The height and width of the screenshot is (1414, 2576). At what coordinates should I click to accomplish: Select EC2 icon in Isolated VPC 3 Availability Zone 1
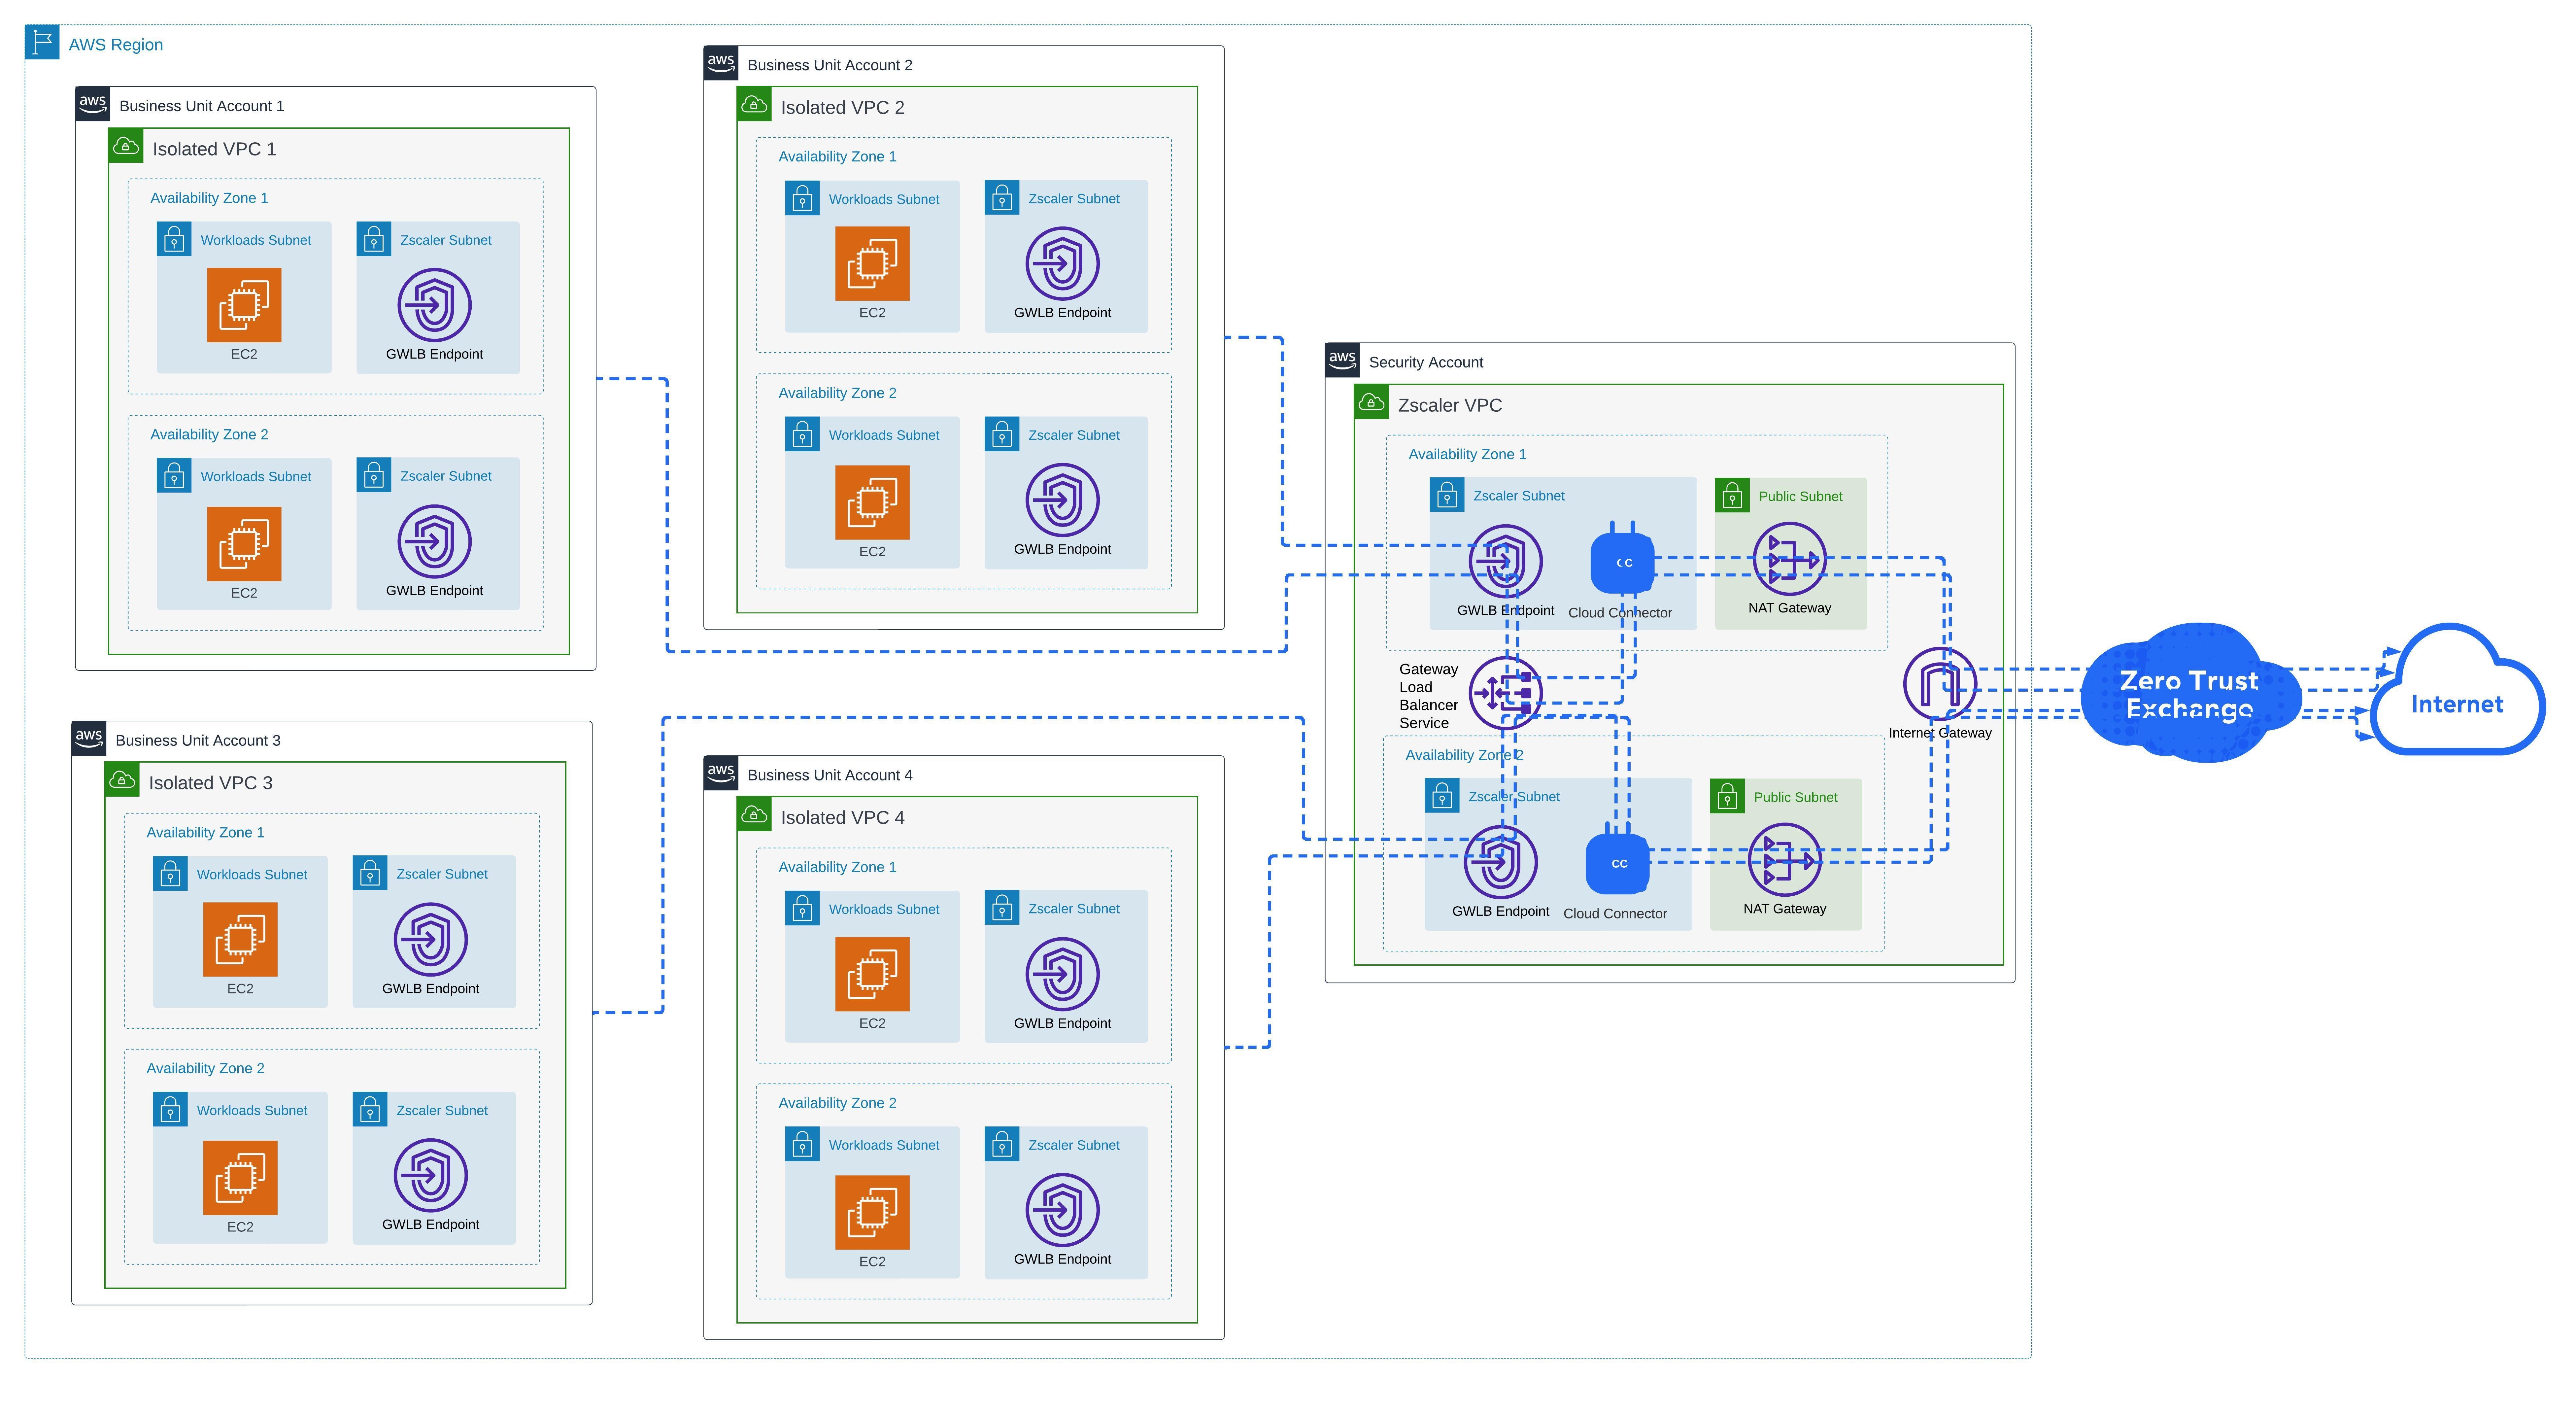pyautogui.click(x=240, y=939)
